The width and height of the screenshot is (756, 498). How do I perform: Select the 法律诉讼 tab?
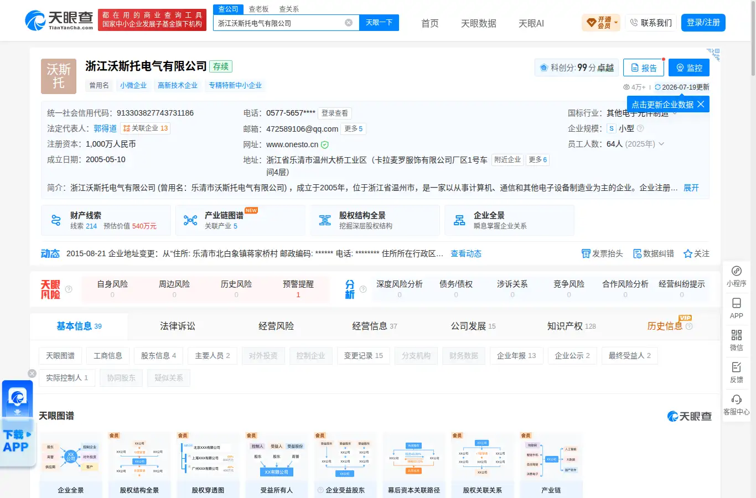[178, 326]
